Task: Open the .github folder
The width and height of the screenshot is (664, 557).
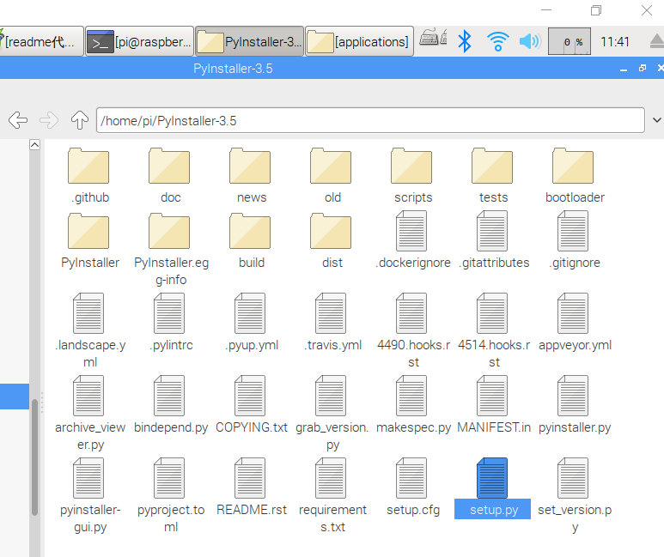Action: coord(88,175)
